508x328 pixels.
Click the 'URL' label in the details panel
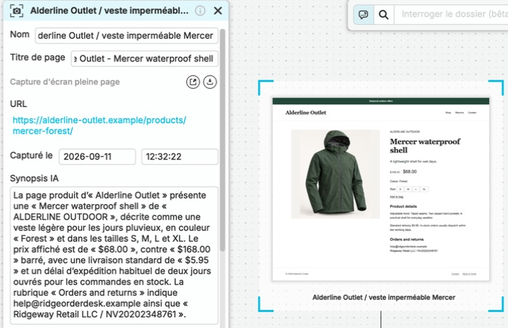pyautogui.click(x=18, y=104)
